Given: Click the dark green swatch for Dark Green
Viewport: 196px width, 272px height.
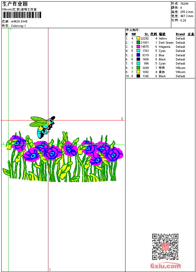Looking at the screenshot, I should coord(138,42).
